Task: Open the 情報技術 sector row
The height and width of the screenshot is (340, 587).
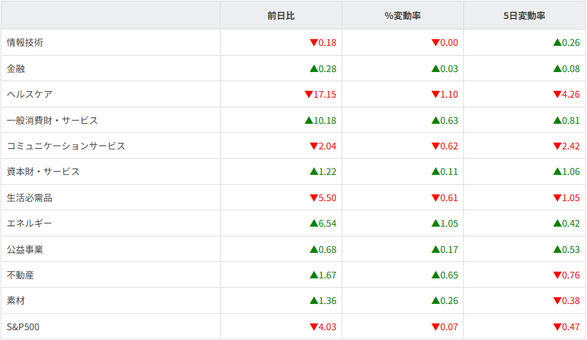Action: [25, 43]
